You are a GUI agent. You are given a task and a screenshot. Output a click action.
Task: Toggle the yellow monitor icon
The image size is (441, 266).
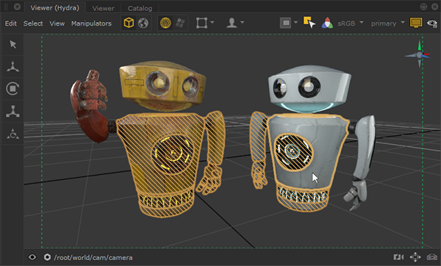(x=416, y=23)
